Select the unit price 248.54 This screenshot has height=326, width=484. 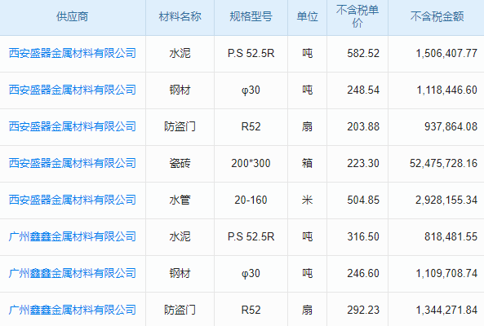point(363,90)
